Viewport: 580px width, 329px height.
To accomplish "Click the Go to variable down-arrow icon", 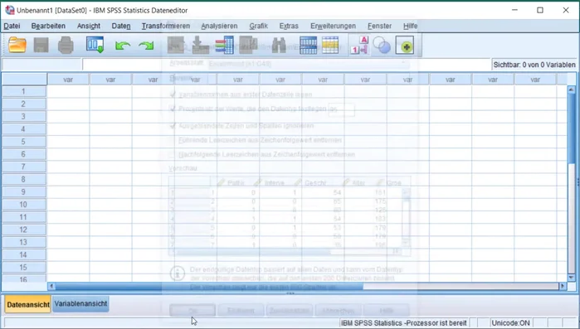I will pyautogui.click(x=201, y=45).
